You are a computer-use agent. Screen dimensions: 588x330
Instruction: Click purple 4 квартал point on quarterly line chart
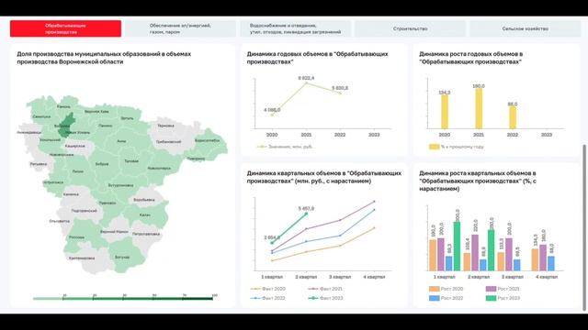coord(374,202)
